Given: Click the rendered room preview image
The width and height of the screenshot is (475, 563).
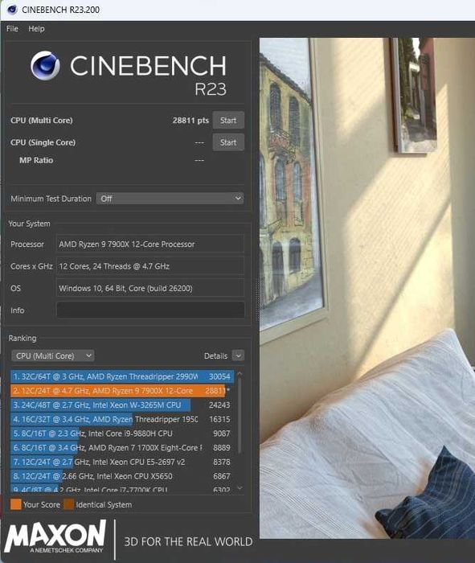Looking at the screenshot, I should [x=367, y=288].
